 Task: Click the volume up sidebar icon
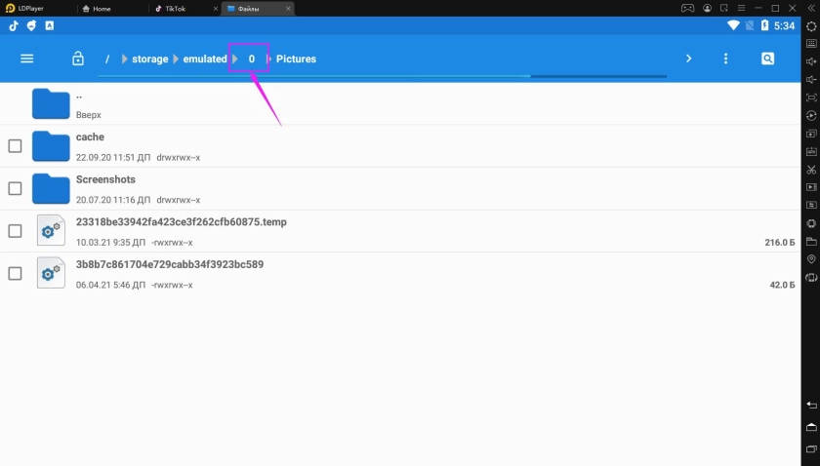tap(811, 61)
